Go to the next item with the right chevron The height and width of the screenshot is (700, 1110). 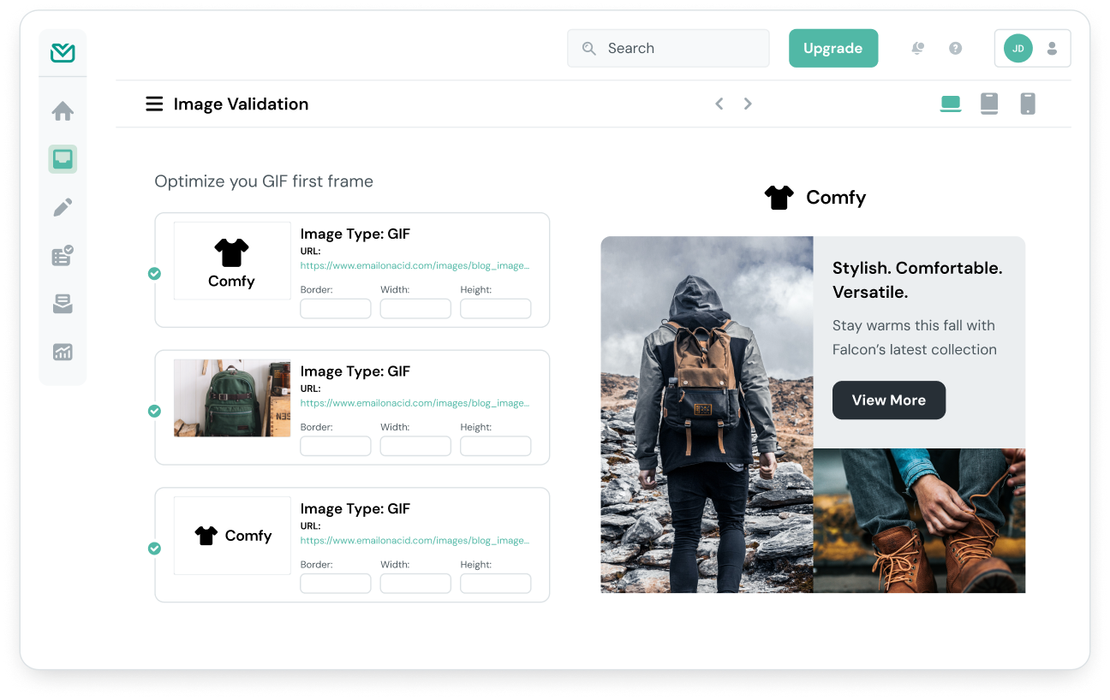click(x=748, y=104)
